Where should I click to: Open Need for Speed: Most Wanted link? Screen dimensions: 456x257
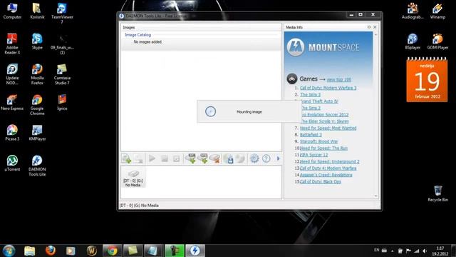click(x=328, y=128)
